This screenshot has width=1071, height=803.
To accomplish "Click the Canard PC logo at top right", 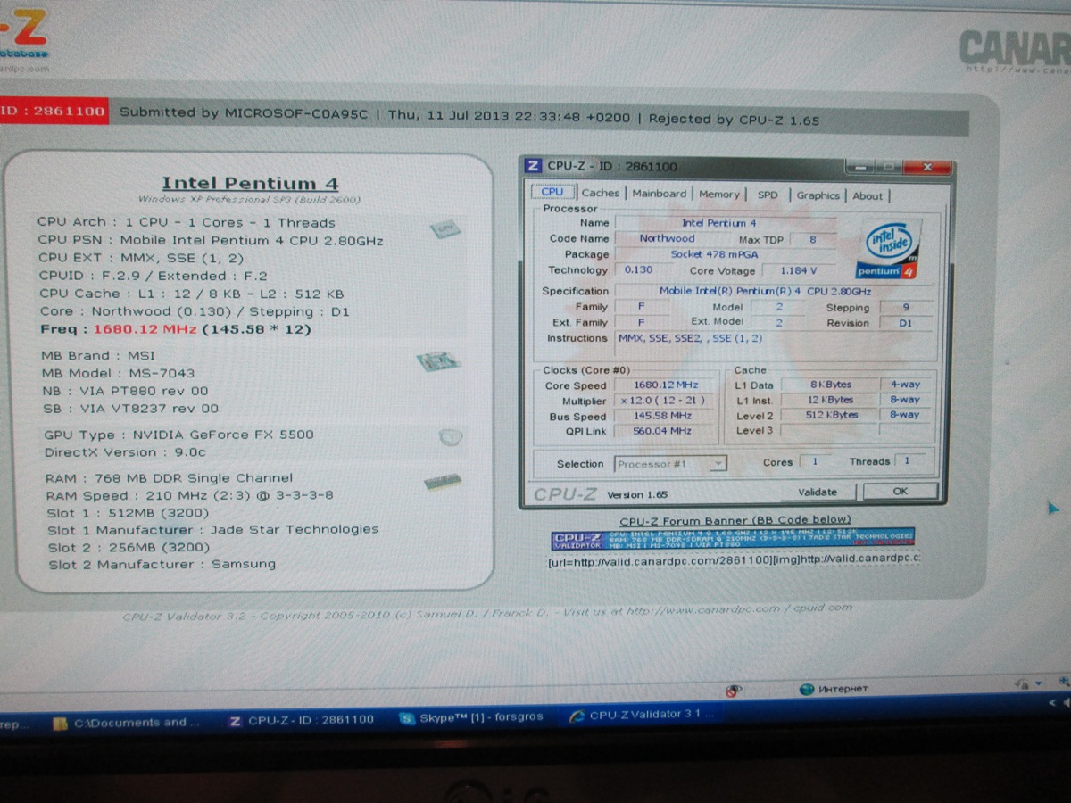I will (1015, 50).
